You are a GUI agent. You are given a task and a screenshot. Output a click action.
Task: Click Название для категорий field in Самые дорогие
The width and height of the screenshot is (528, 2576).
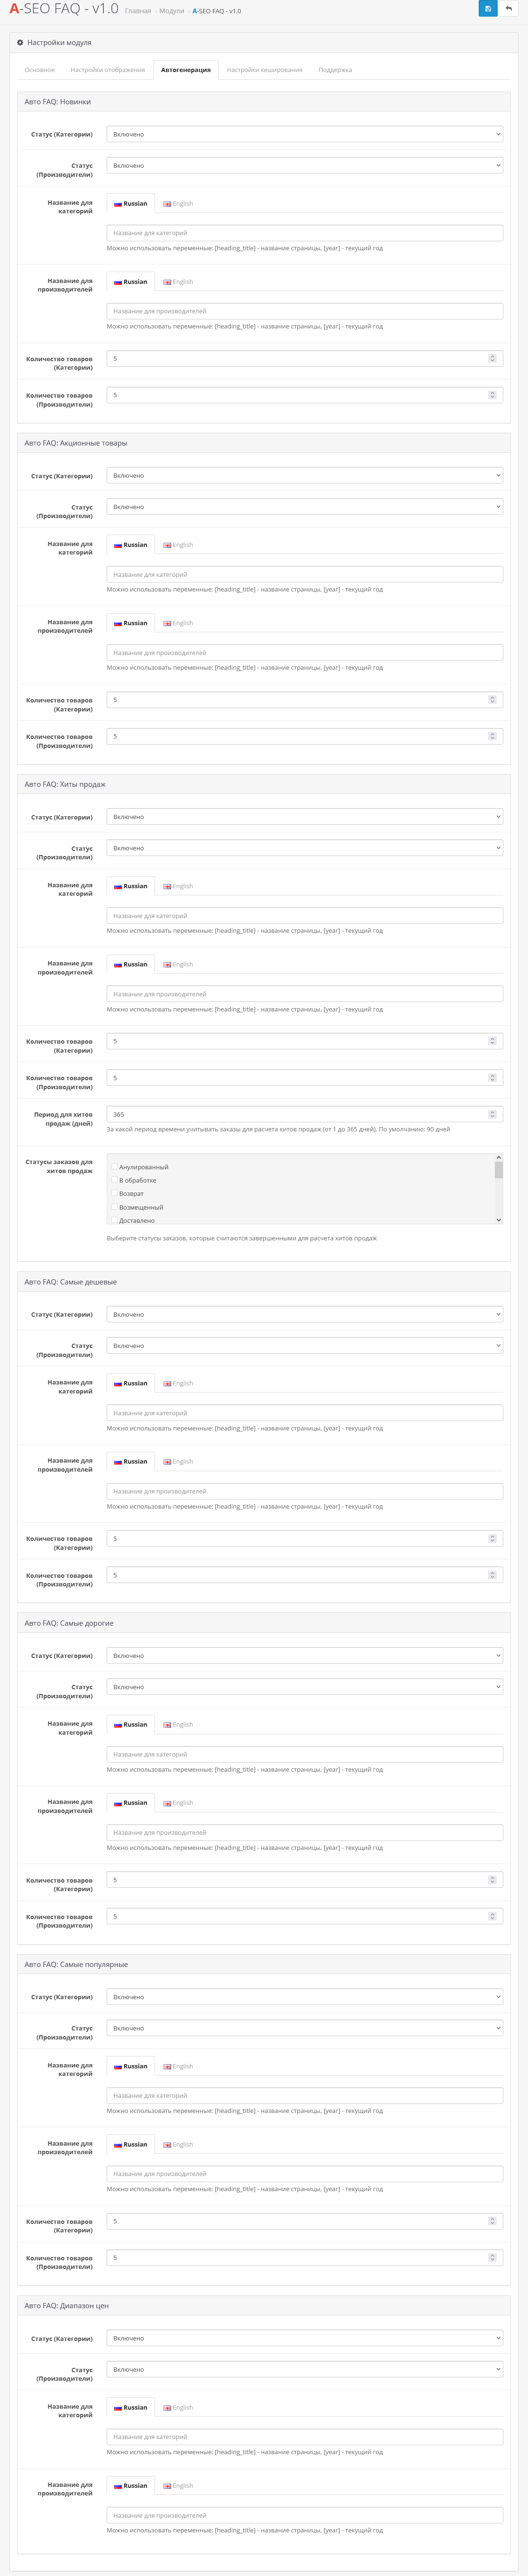point(304,1754)
